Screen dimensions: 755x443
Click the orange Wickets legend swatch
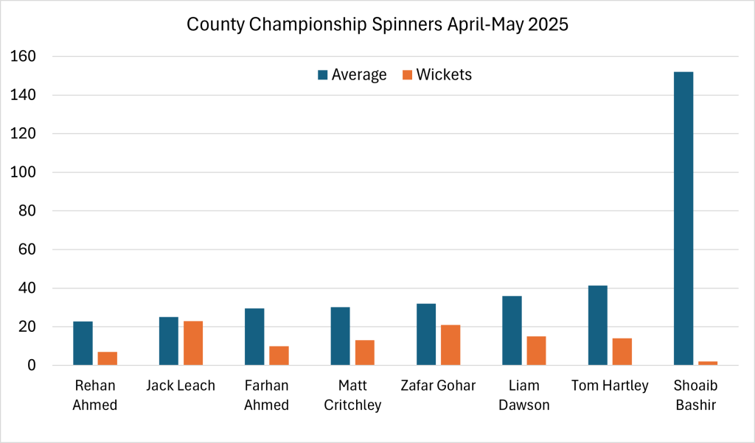(x=407, y=75)
